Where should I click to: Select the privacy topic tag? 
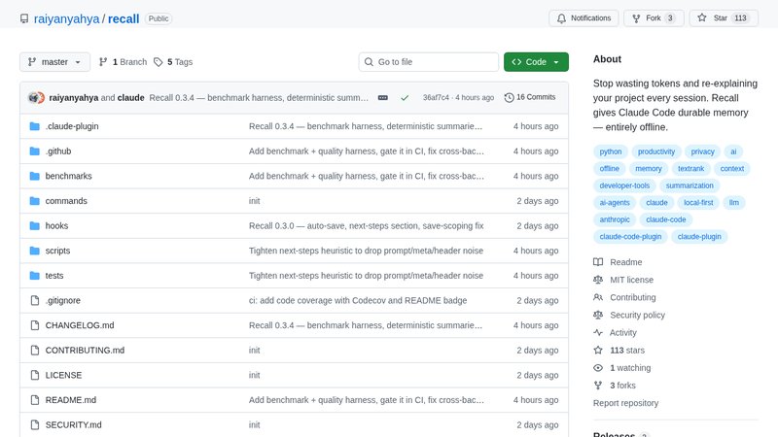pos(702,151)
